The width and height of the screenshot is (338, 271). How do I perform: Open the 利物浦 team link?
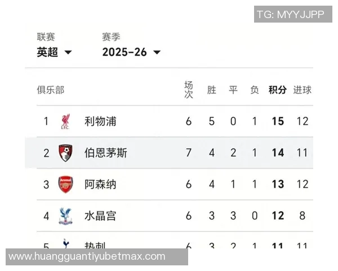click(x=100, y=121)
